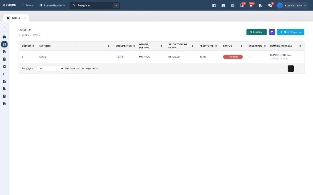Open the document with gear badge sidebar icon

click(x=4, y=81)
